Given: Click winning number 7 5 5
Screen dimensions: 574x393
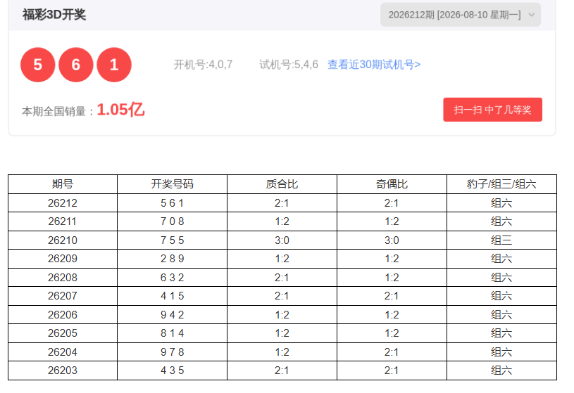Looking at the screenshot, I should click(172, 240).
